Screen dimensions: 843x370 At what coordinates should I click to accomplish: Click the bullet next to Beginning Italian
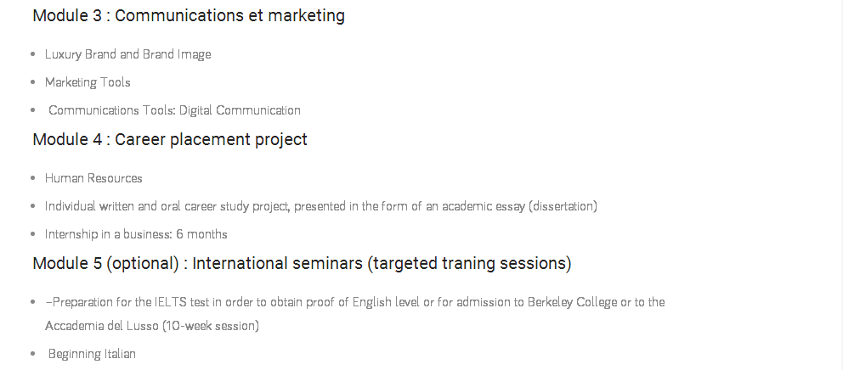(x=32, y=354)
